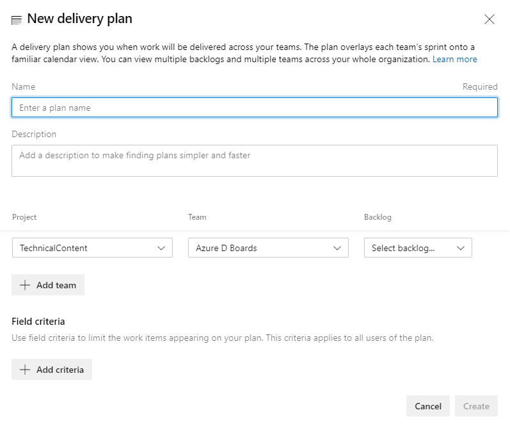The width and height of the screenshot is (510, 426).
Task: Click the New delivery plan title
Action: tap(80, 19)
